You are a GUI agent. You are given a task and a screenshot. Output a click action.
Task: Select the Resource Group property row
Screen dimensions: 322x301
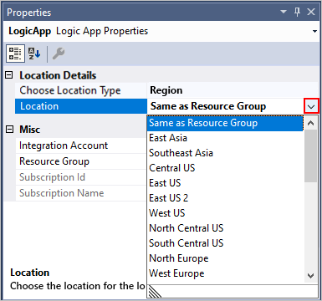(x=81, y=161)
